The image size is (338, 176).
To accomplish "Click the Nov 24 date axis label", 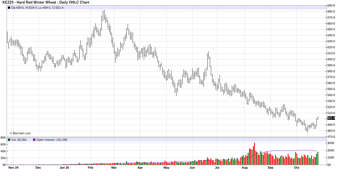I will 13,168.
